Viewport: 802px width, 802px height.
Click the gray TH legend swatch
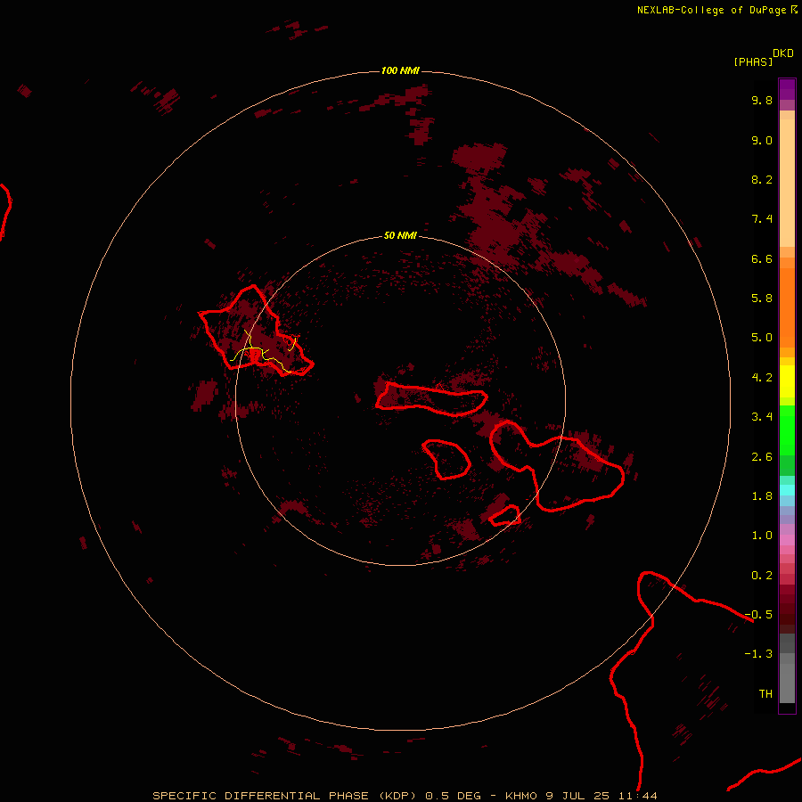[x=787, y=683]
